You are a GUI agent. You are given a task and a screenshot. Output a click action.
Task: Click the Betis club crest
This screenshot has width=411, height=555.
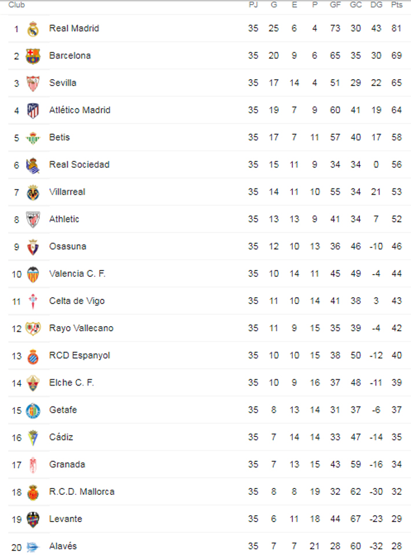pyautogui.click(x=33, y=138)
